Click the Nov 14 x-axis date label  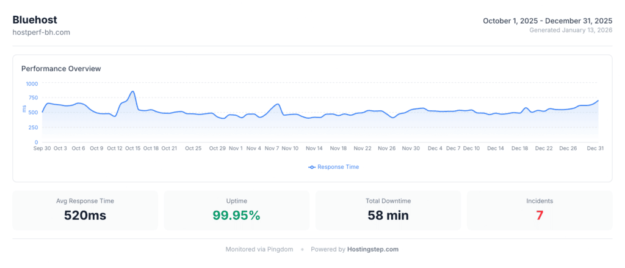click(x=314, y=148)
